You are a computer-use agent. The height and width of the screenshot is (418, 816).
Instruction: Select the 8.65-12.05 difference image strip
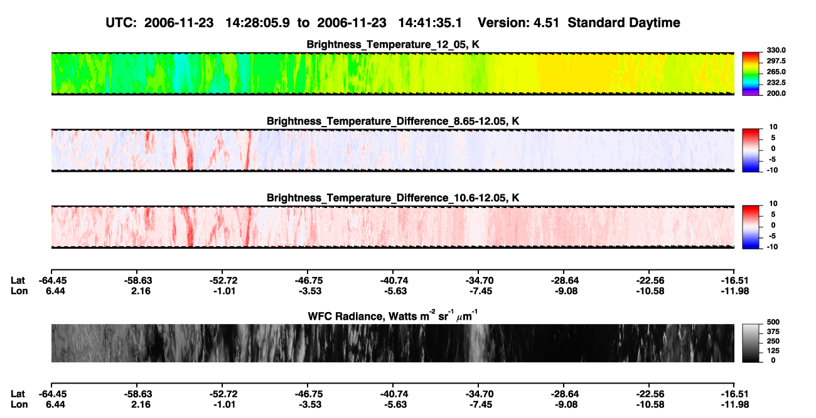[x=392, y=150]
